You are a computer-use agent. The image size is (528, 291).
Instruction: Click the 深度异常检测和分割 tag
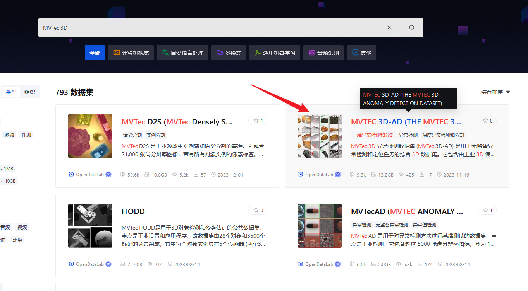pyautogui.click(x=443, y=135)
